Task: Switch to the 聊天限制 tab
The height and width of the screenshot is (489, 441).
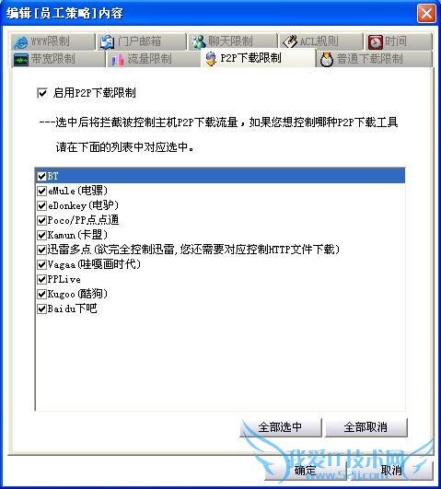Action: pos(232,41)
